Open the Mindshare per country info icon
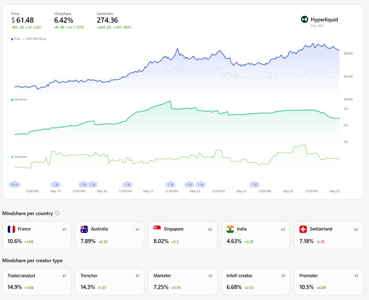The image size is (369, 300). 57,213
